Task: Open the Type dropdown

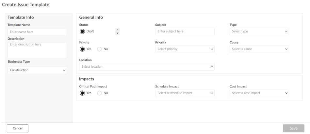Action: tap(259, 31)
